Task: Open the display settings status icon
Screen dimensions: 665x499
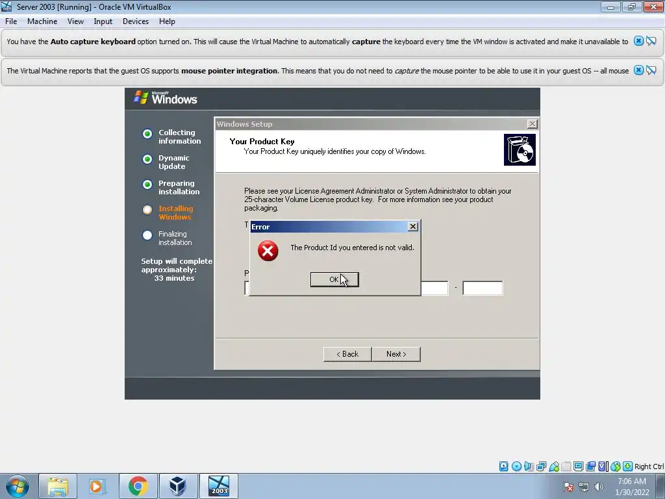Action: [x=578, y=467]
